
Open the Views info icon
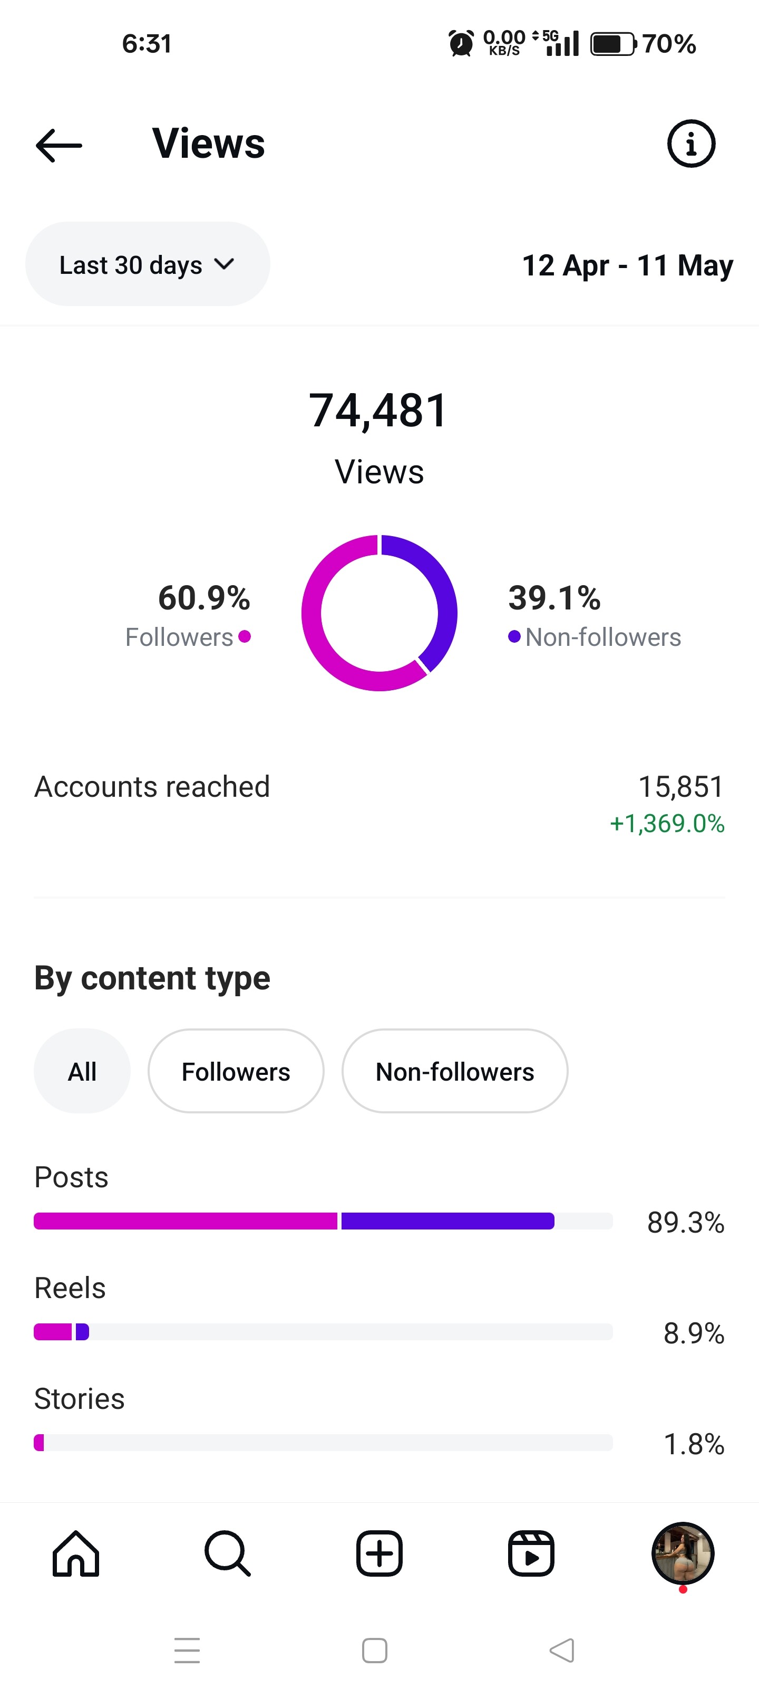point(690,144)
